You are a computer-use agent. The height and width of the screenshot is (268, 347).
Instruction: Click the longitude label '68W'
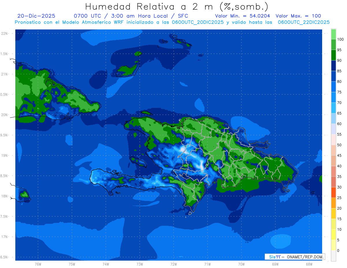click(309, 264)
